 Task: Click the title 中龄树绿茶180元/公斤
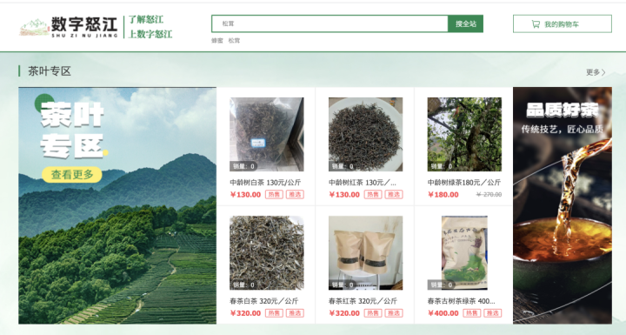point(464,182)
